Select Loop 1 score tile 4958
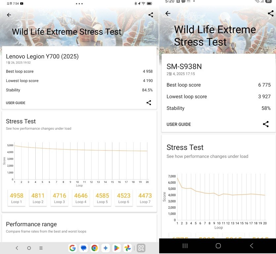The image size is (276, 254). (17, 198)
